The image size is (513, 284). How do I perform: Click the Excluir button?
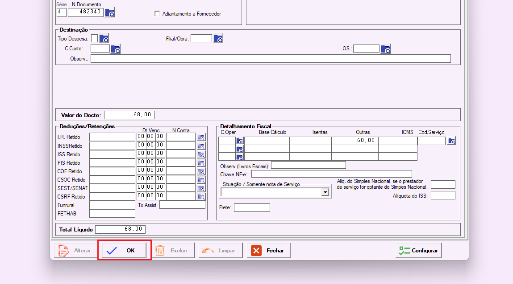[172, 251]
